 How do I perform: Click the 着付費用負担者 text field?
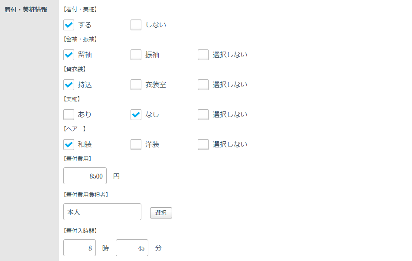pos(102,212)
